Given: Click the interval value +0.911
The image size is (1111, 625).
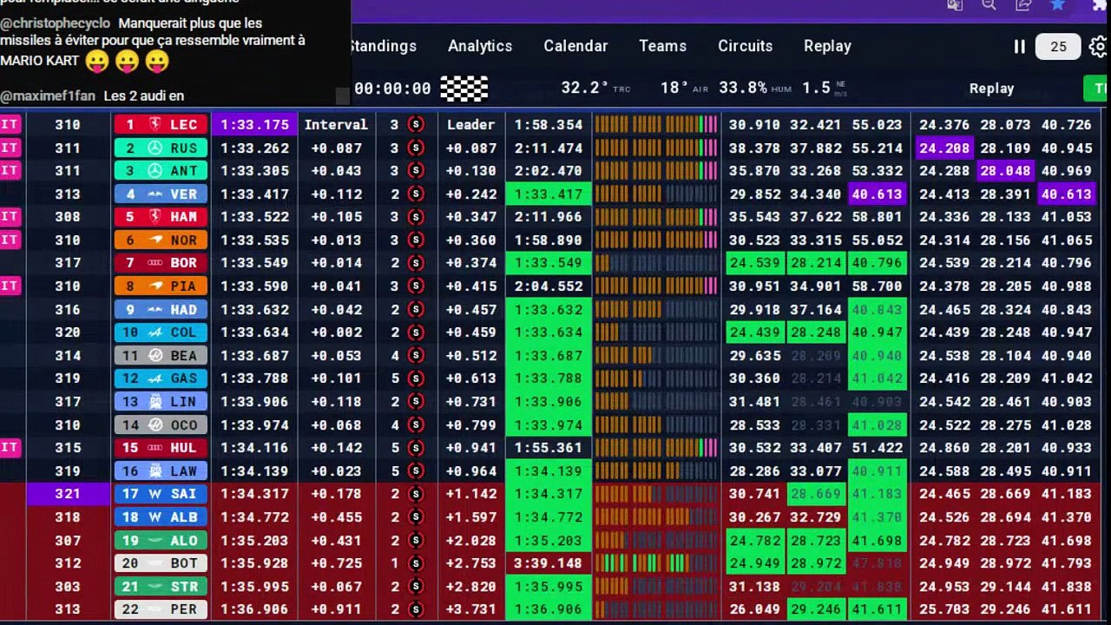Looking at the screenshot, I should [336, 609].
